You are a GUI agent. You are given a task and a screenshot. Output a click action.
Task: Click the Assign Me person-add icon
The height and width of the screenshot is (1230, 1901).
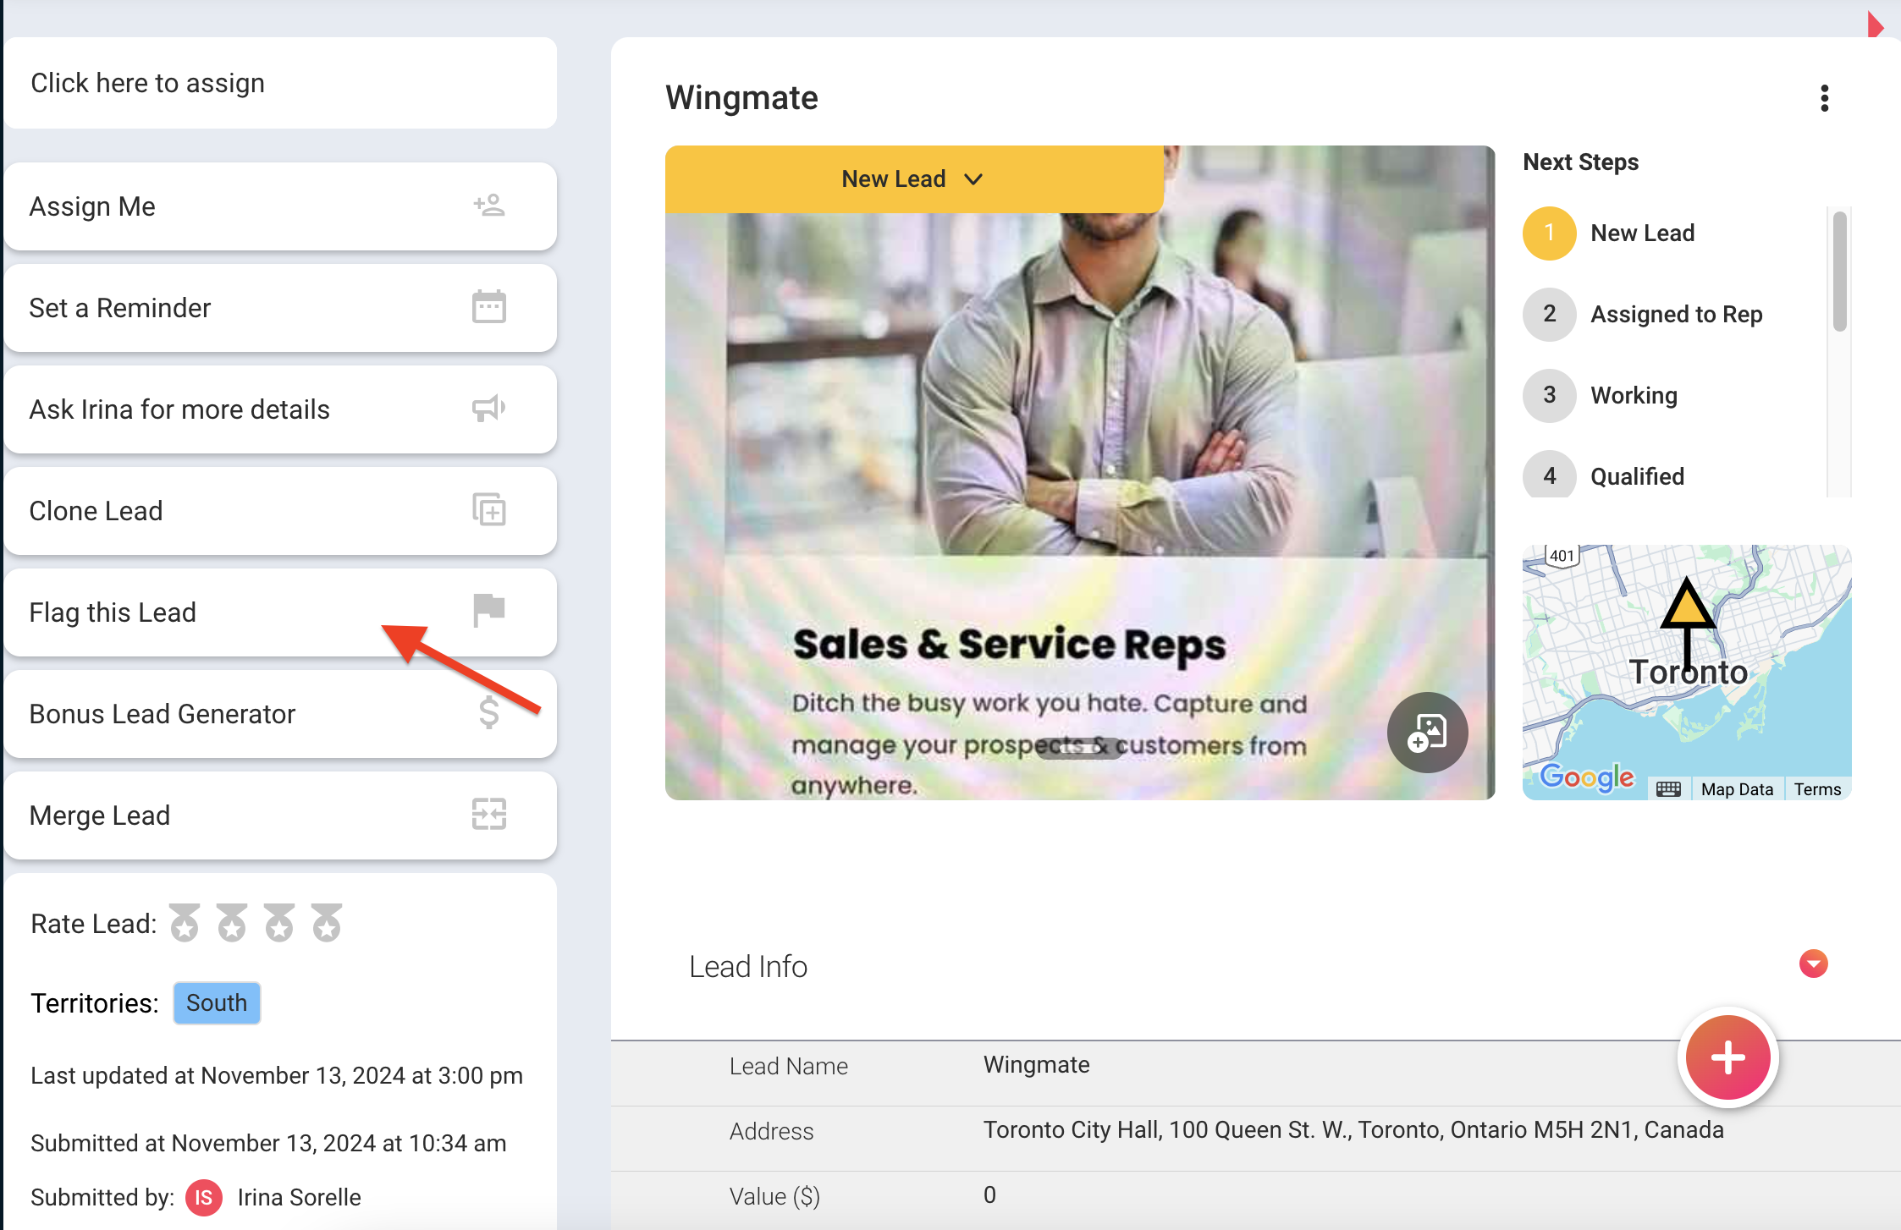[489, 206]
